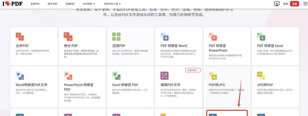This screenshot has height=116, width=308.
Task: Open the 拆分 PDF menu item
Action: click(52, 4)
